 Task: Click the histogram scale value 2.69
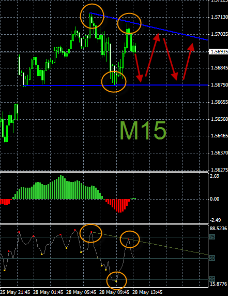[x=215, y=176]
